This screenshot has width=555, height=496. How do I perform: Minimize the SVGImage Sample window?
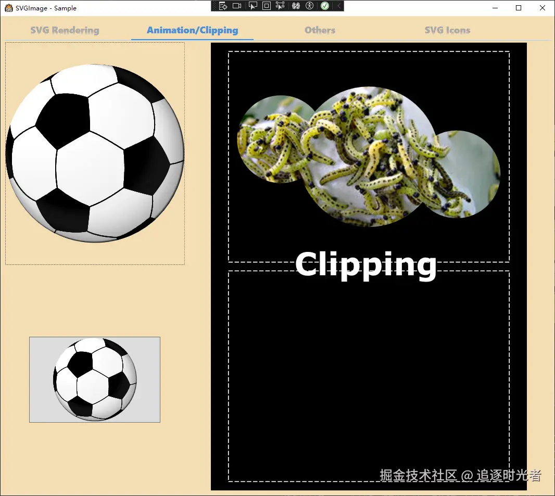495,8
